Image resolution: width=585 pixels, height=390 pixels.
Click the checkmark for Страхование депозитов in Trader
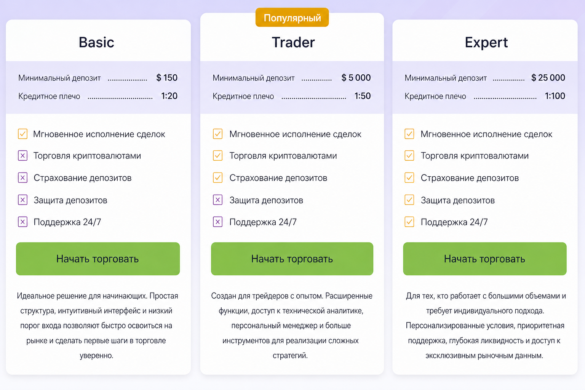(217, 177)
